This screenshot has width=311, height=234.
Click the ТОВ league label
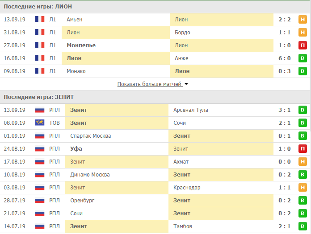point(55,123)
